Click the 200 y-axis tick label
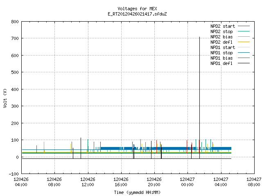This screenshot has height=196, width=262. pos(15,123)
